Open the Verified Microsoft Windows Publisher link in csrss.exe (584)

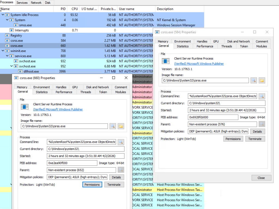click(199, 64)
